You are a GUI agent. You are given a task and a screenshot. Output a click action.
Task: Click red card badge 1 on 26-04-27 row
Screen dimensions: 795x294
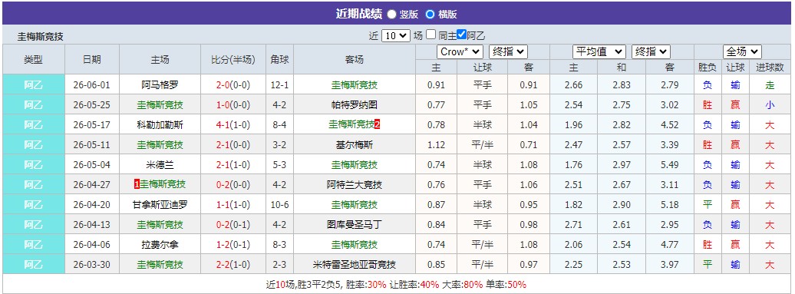137,184
